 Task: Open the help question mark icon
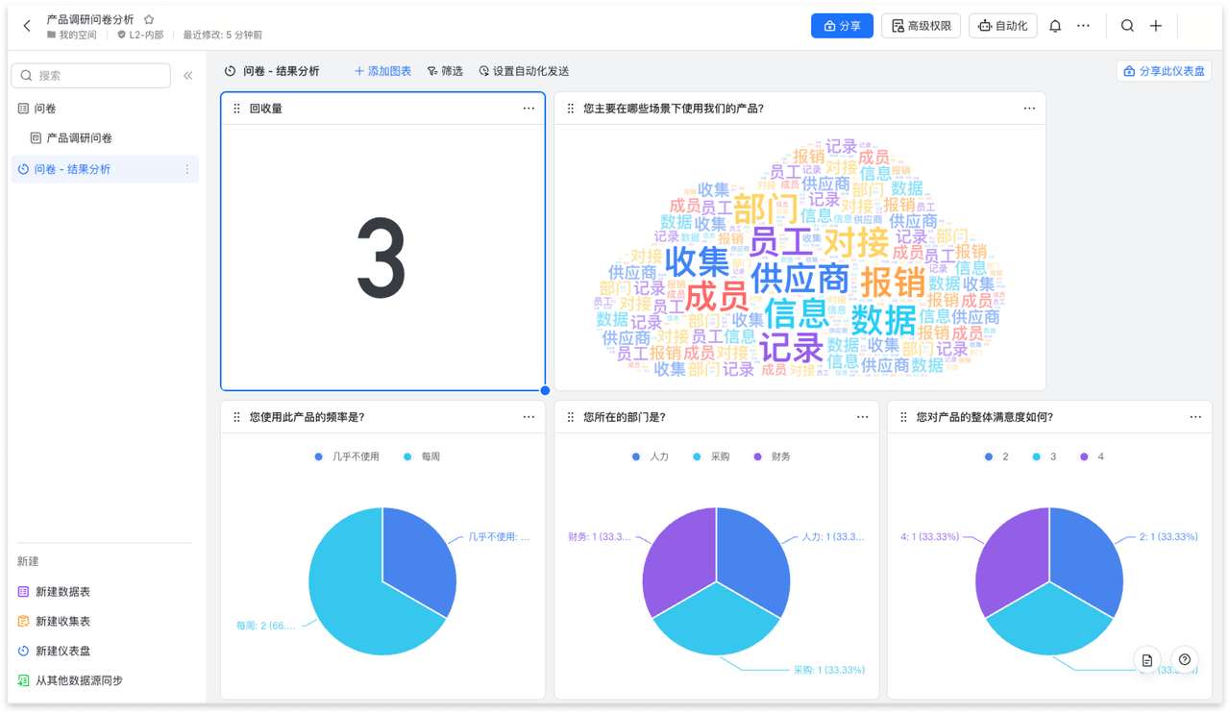pos(1185,659)
